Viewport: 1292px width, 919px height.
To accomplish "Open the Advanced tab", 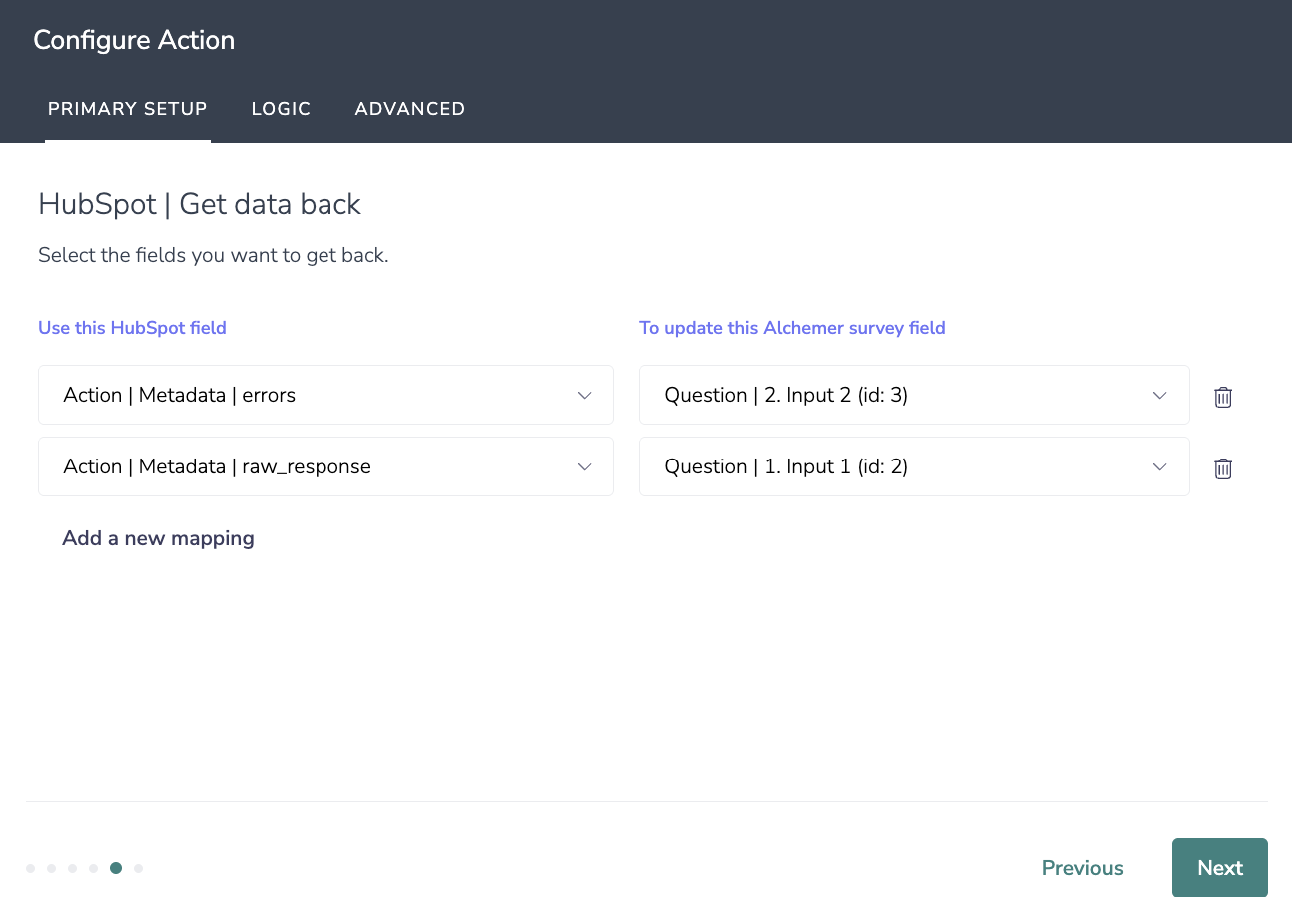I will pos(409,109).
